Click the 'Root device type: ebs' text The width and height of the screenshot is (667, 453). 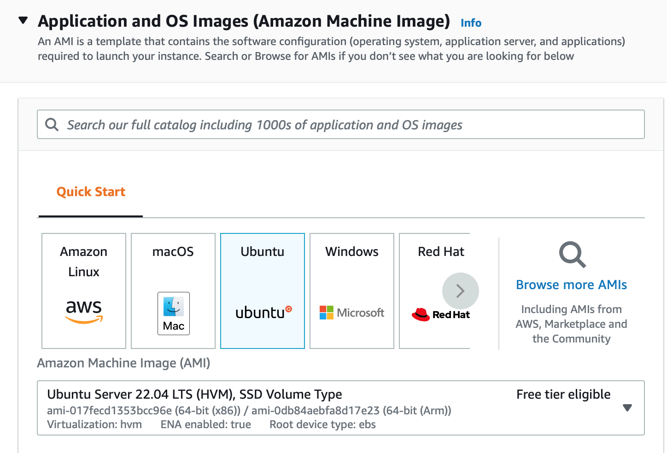[x=322, y=424]
